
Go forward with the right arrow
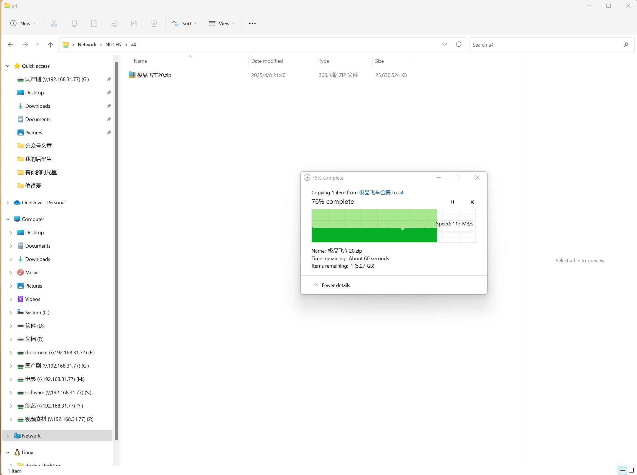[x=25, y=45]
